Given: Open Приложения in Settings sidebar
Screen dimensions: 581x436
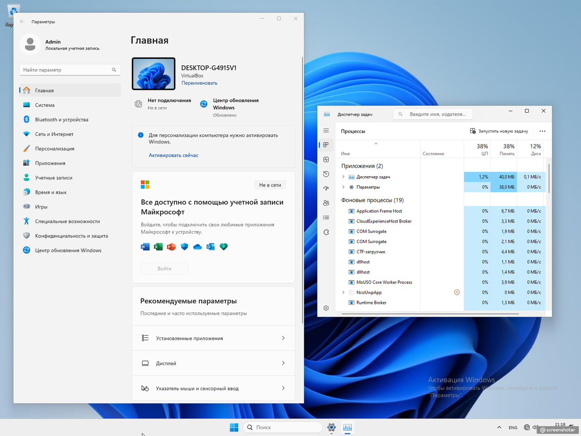Looking at the screenshot, I should 70,163.
